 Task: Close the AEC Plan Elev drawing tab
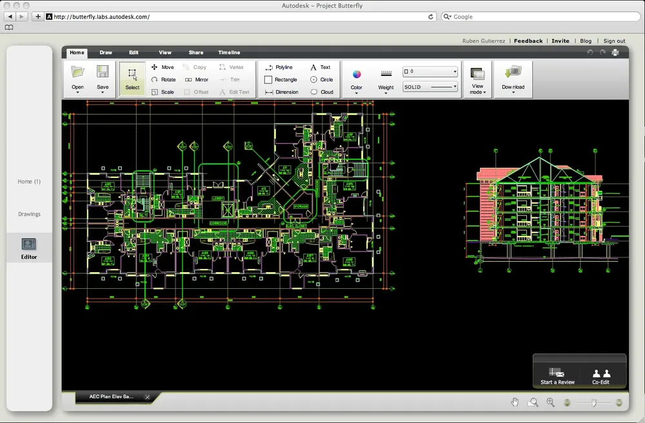[x=147, y=397]
